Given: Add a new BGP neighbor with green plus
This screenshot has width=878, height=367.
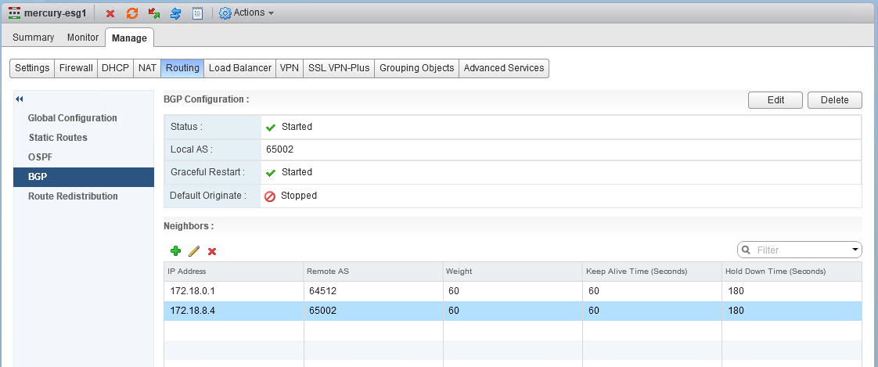Looking at the screenshot, I should coord(175,251).
